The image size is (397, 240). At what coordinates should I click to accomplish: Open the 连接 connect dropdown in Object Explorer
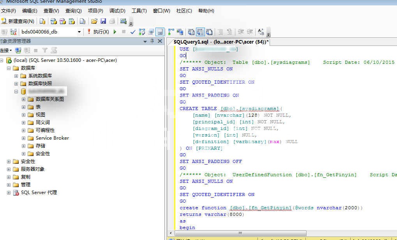pyautogui.click(x=5, y=50)
